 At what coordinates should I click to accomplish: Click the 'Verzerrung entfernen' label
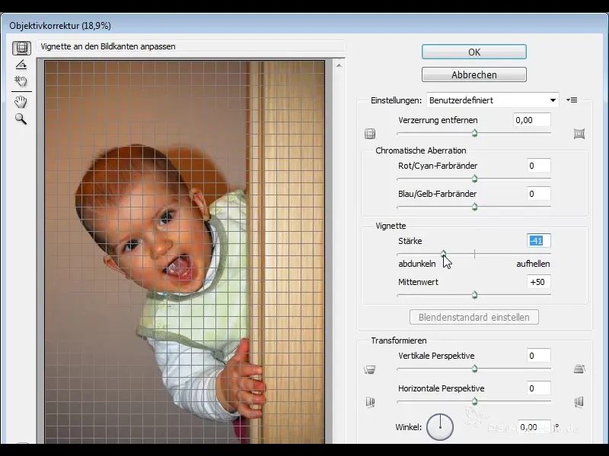tap(438, 120)
